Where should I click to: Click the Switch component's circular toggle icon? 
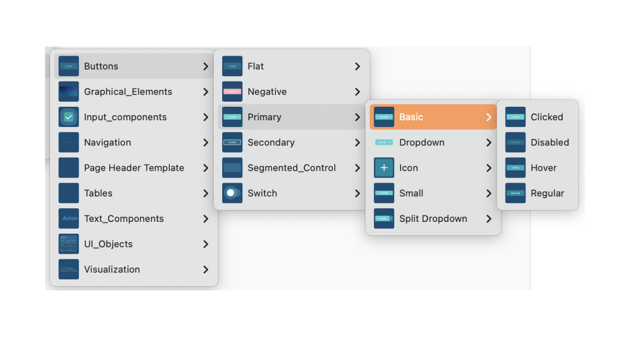click(231, 193)
